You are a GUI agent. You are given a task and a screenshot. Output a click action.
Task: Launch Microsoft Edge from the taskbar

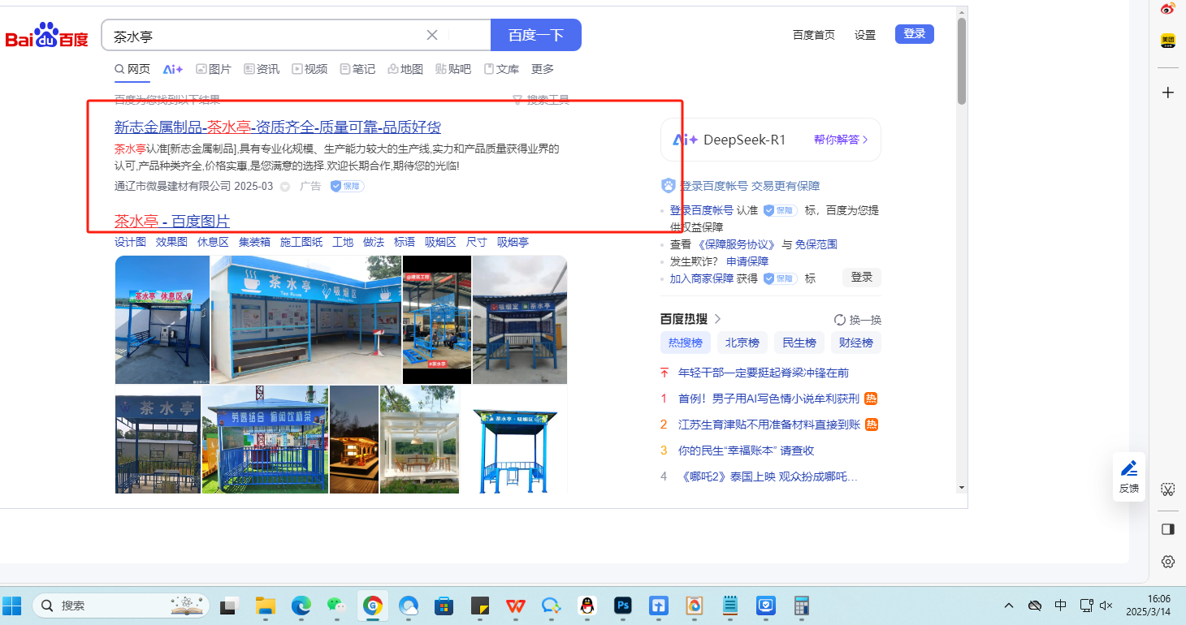(301, 606)
